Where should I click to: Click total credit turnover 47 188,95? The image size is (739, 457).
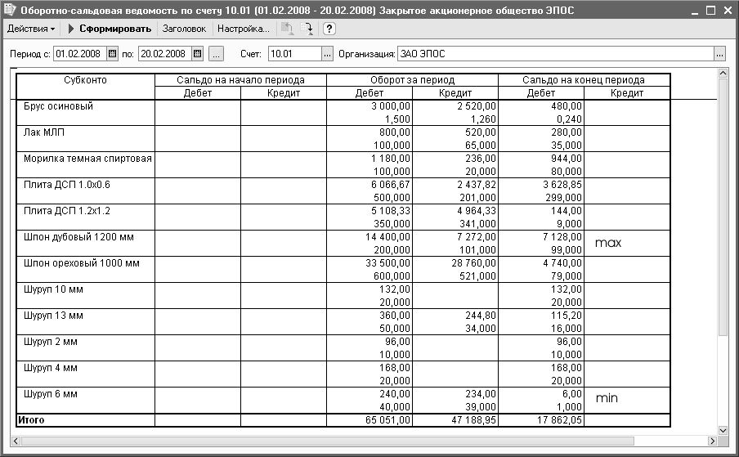click(473, 419)
